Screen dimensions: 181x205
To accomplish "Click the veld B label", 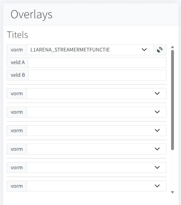I will coord(18,75).
